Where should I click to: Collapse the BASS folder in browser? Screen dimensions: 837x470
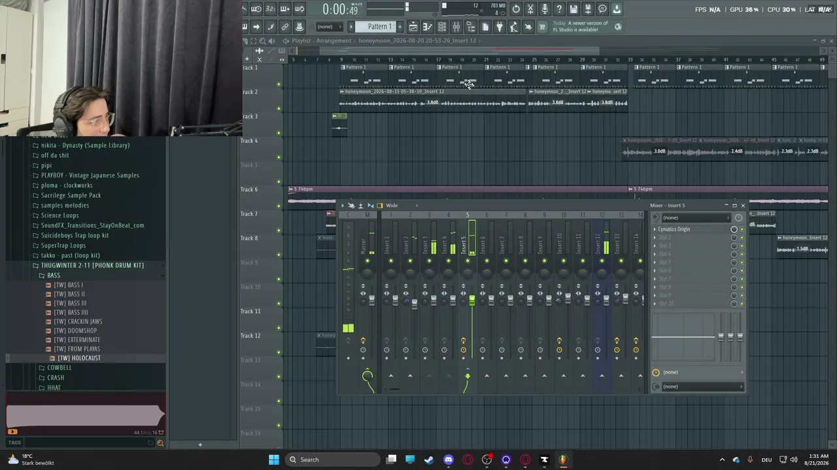tap(54, 275)
